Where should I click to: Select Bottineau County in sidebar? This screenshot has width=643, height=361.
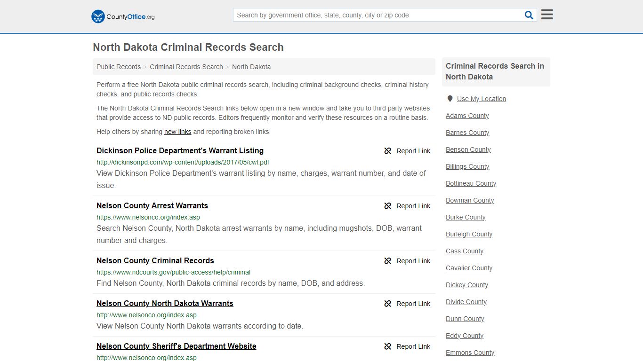[471, 183]
